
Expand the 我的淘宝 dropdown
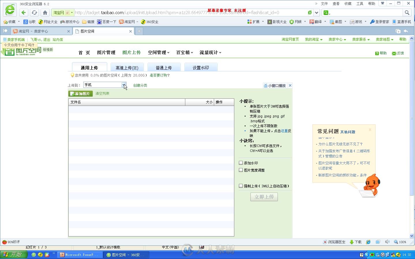[314, 39]
